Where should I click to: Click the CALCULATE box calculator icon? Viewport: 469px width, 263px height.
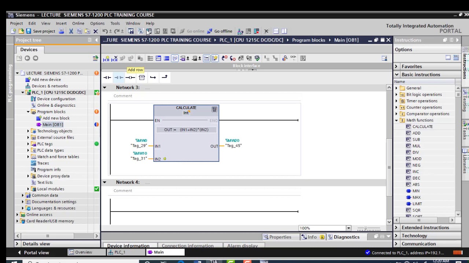(x=214, y=110)
